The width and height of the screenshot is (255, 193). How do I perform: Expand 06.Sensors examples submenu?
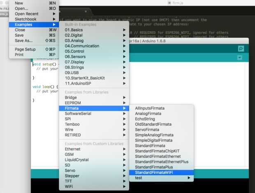pyautogui.click(x=94, y=56)
